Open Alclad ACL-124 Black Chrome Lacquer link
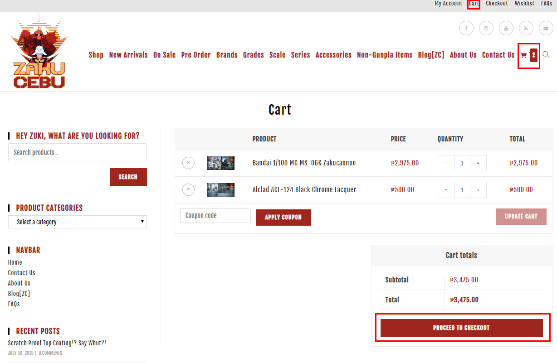Image resolution: width=557 pixels, height=363 pixels. click(304, 189)
